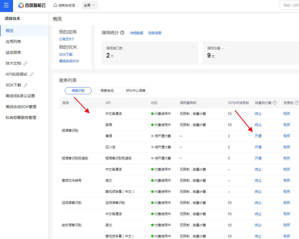This screenshot has width=299, height=239.
Task: Click 终止 for 短语音识别 中文普通话 row
Action: click(258, 114)
